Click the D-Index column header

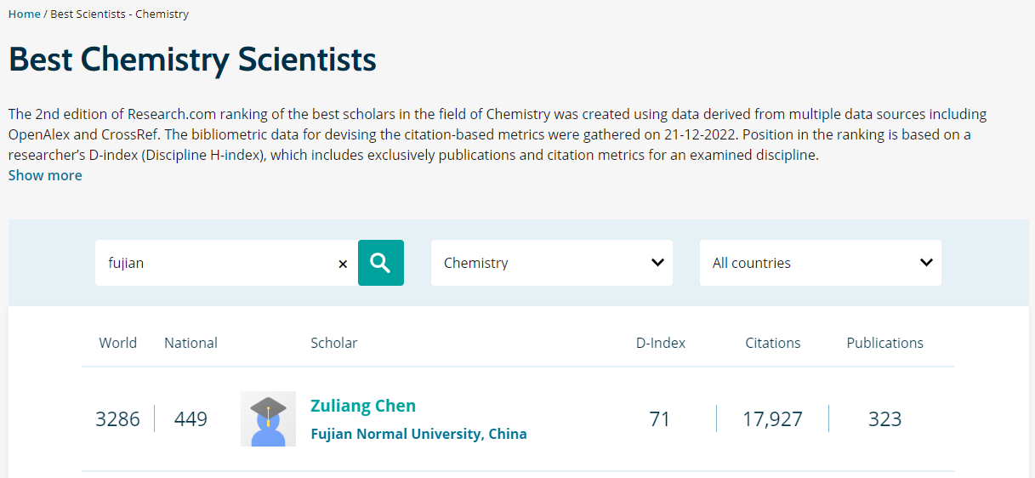pos(660,343)
